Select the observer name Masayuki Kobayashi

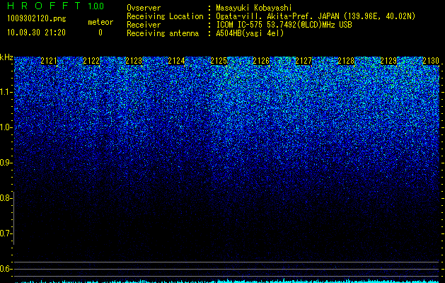coord(254,8)
